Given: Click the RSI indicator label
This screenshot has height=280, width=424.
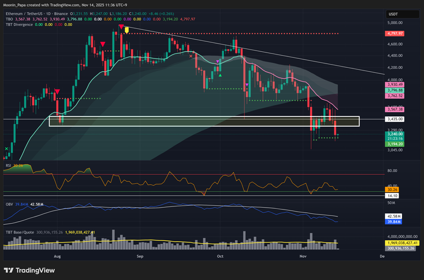Looking at the screenshot, I should (x=9, y=165).
